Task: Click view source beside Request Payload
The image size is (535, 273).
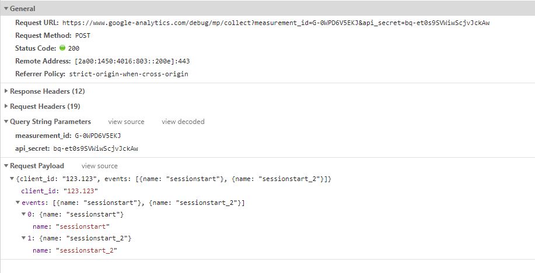Action: coord(99,166)
